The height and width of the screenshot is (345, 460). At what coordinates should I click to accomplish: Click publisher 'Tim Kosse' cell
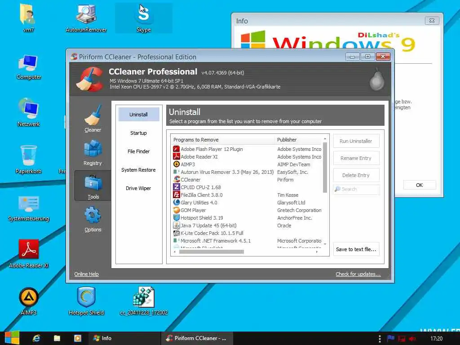(x=288, y=195)
